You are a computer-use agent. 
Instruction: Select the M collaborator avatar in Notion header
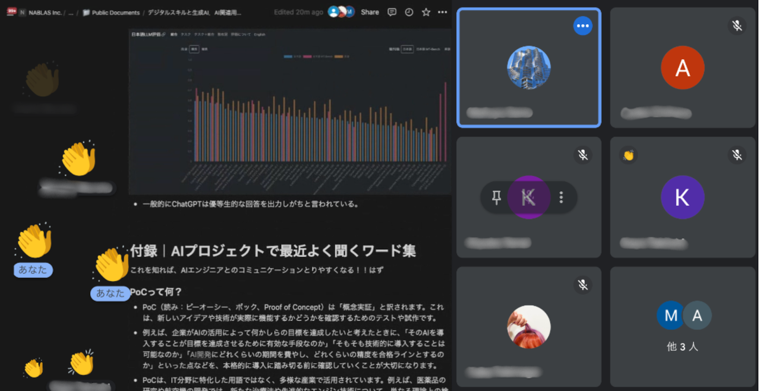(x=350, y=12)
